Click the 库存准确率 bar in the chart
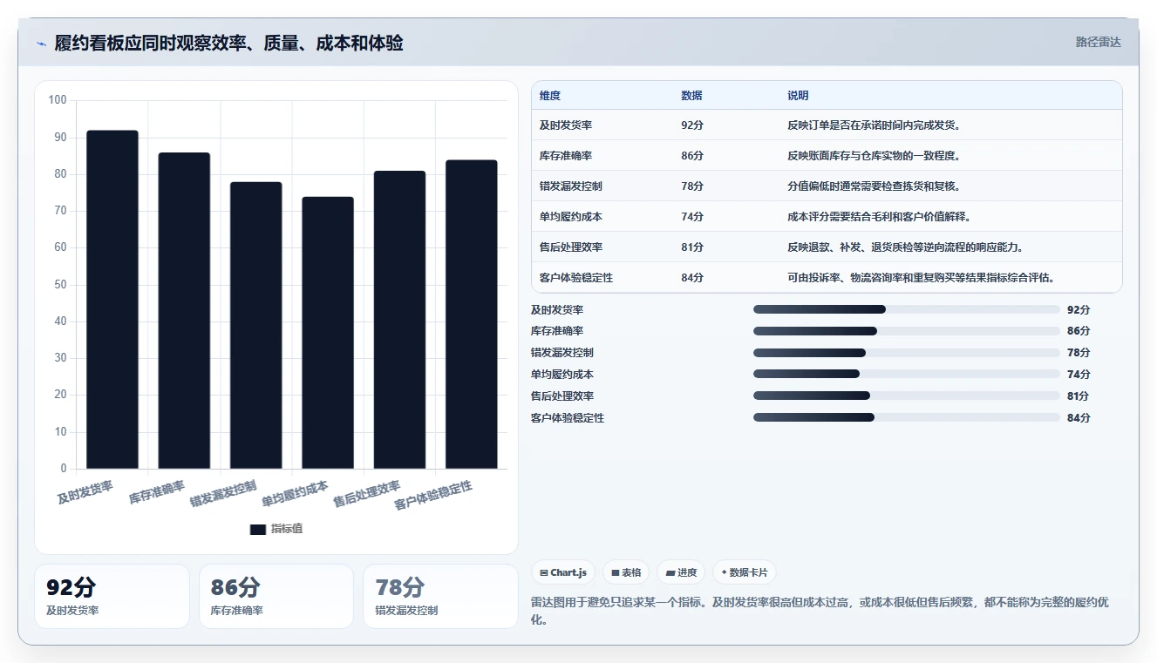Image resolution: width=1157 pixels, height=663 pixels. (184, 311)
